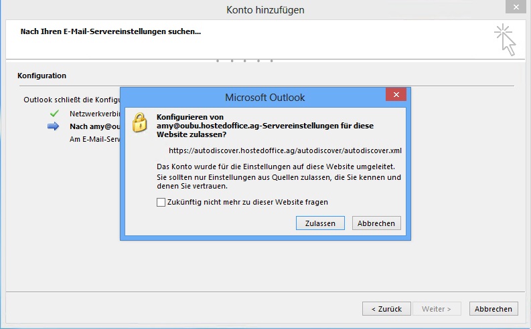Click the bold 'Konfigurieren von amy@oubu.hostedoffice.ag' question

264,126
